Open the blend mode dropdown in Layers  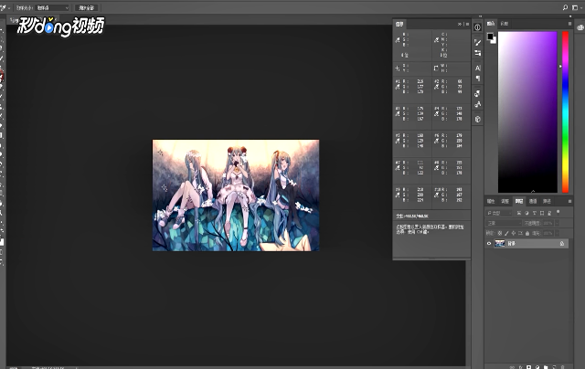point(504,223)
